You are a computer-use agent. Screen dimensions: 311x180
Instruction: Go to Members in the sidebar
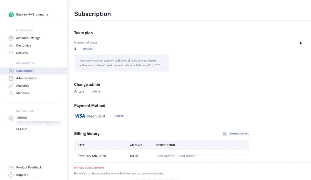click(x=23, y=93)
